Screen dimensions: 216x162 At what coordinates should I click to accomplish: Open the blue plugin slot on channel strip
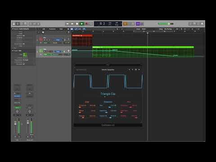coord(18,96)
